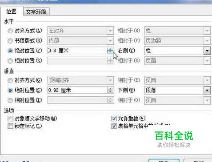
Task: Enable 对象随文字移动(M) checkbox
Action: pyautogui.click(x=10, y=119)
